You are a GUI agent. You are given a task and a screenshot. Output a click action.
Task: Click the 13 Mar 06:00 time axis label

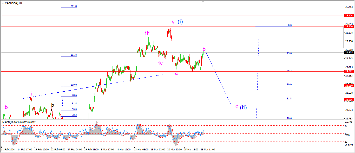tap(141, 150)
